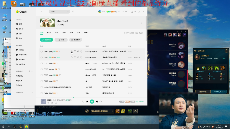This screenshot has height=129, width=230.
Task: Click the QQ音乐 vertical scrollbar
Action: click(x=146, y=28)
